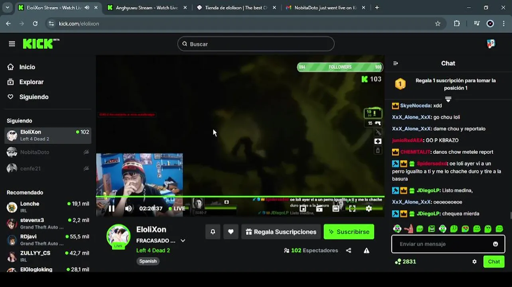Open recommended channel RDjavi
Screen dimensions: 512x287
point(48,240)
